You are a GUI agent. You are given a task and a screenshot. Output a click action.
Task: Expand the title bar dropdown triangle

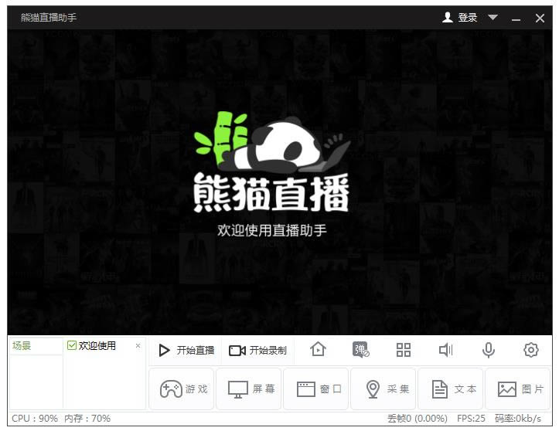(493, 18)
